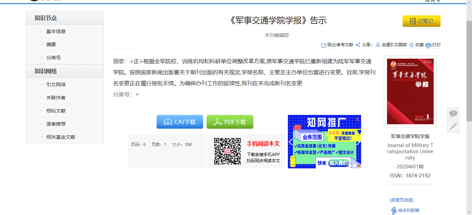Expand 分类号 with the plus sign
The image size is (472, 215).
137,95
